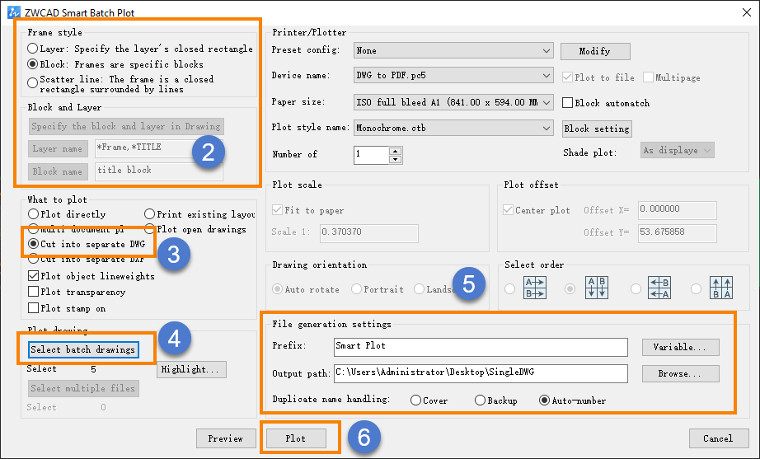Select fourth select-order radio button
760x459 pixels.
pyautogui.click(x=696, y=289)
